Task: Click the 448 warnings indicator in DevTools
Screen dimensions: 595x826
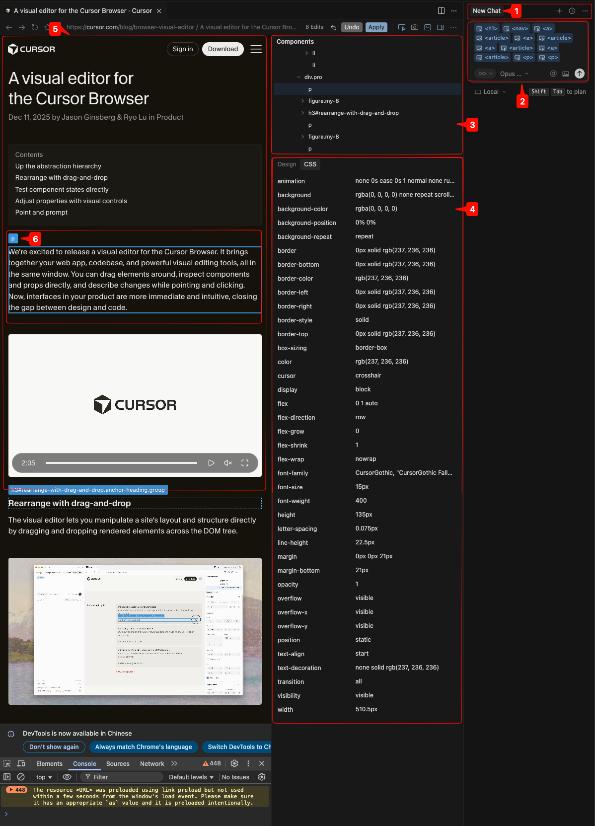Action: (x=212, y=763)
